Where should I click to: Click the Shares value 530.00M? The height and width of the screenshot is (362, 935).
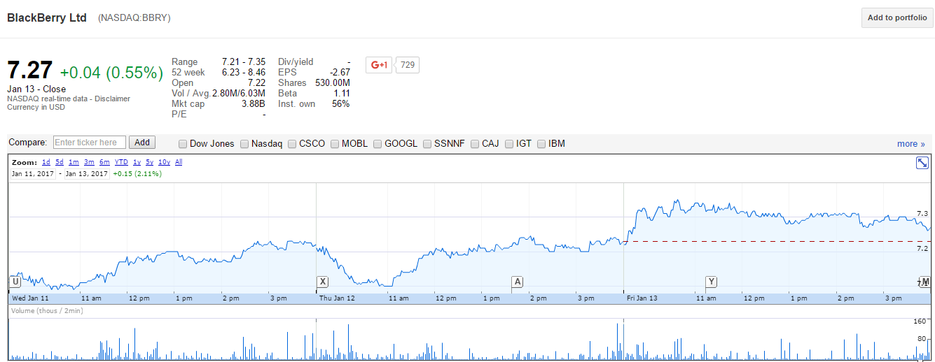[333, 83]
